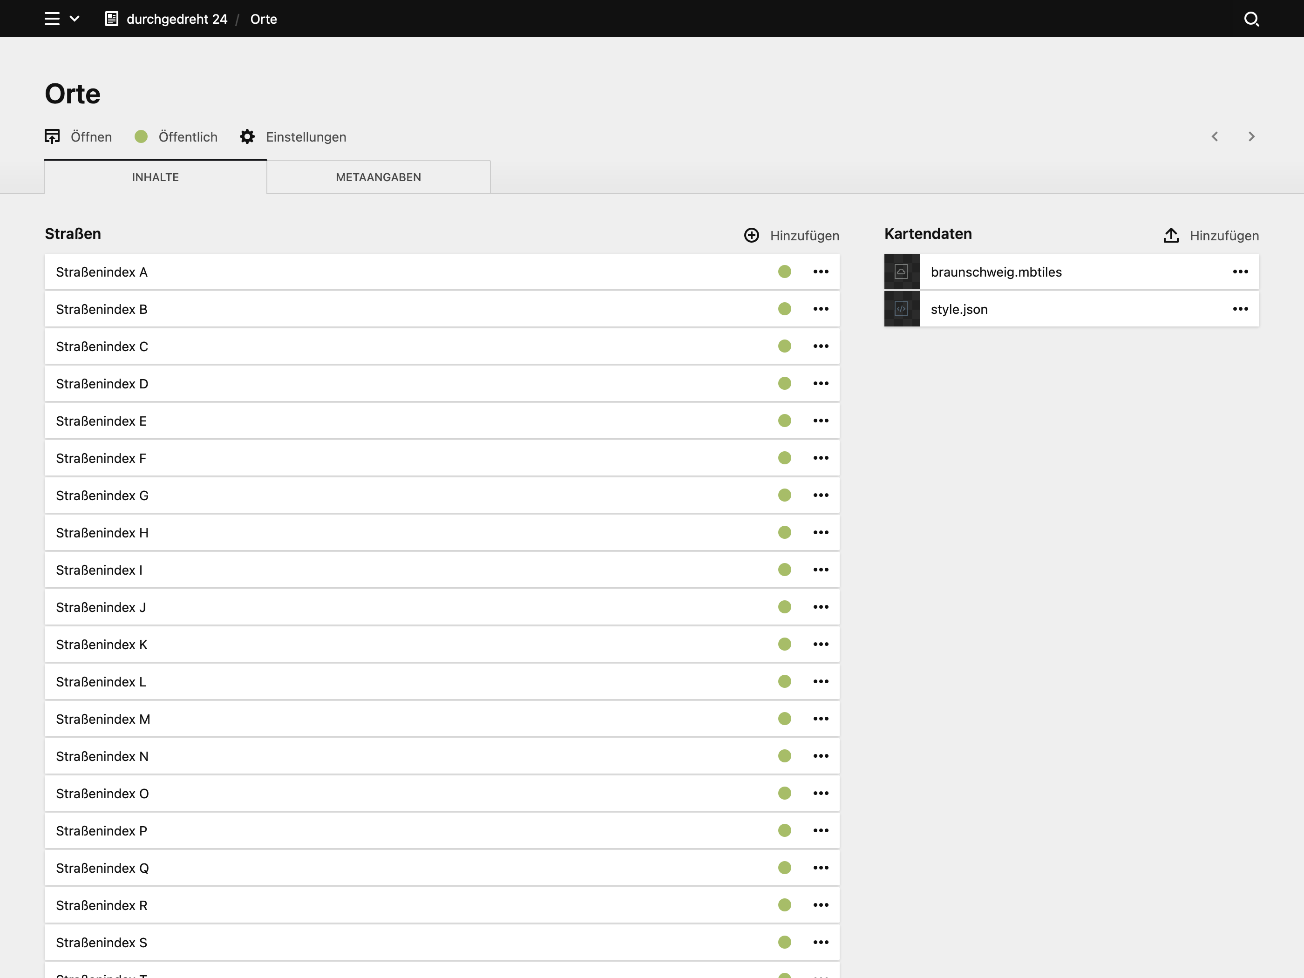Toggle the Öffentlich status indicator

141,136
